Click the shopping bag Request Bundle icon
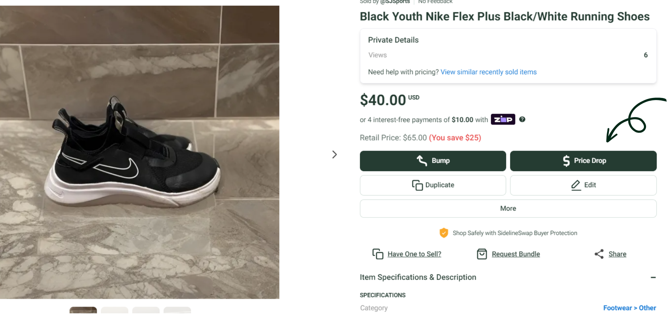Image resolution: width=668 pixels, height=314 pixels. [482, 254]
